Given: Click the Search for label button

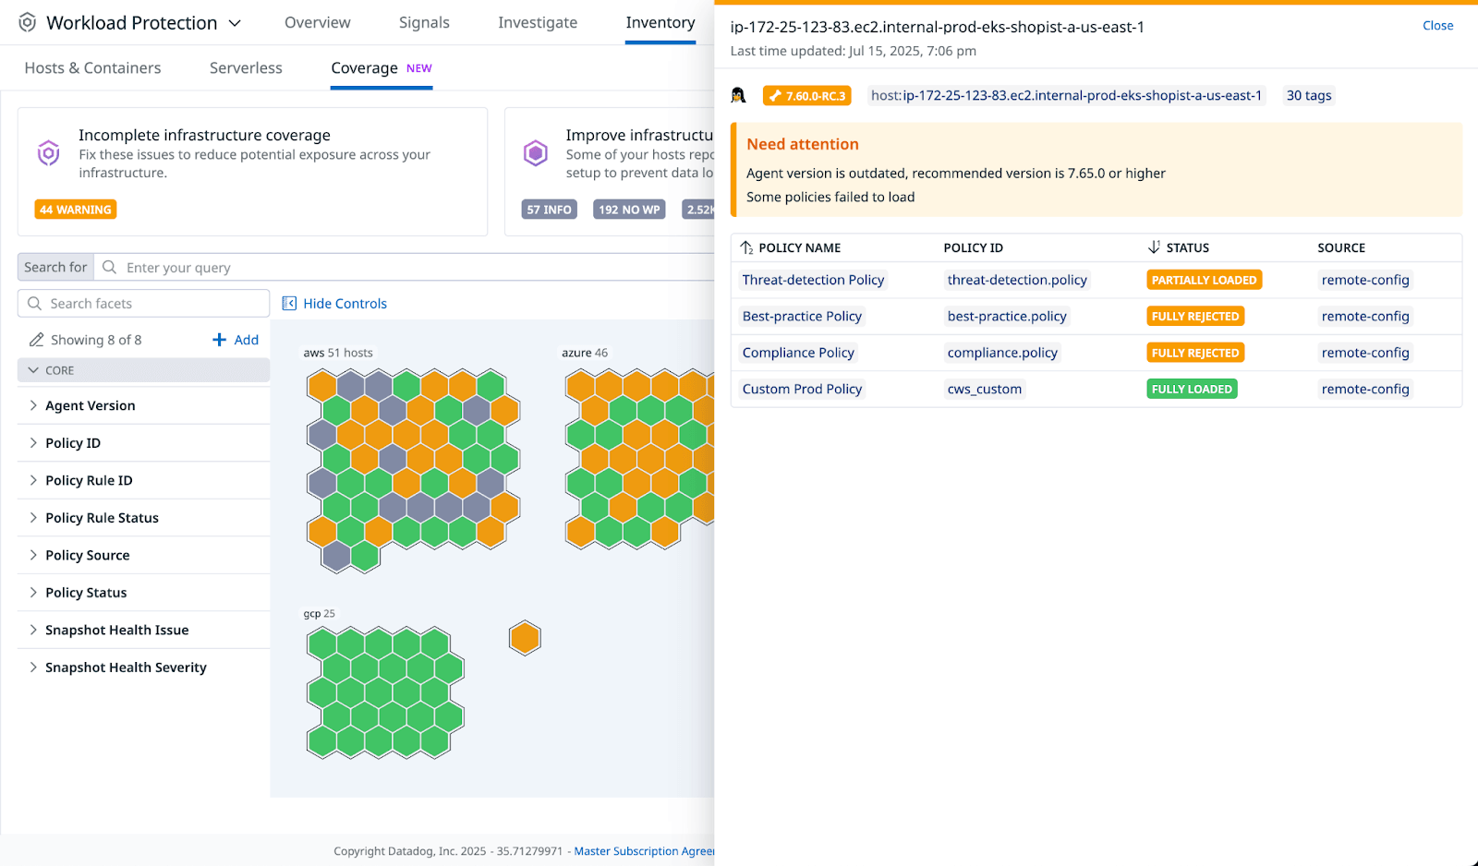Looking at the screenshot, I should tap(55, 267).
